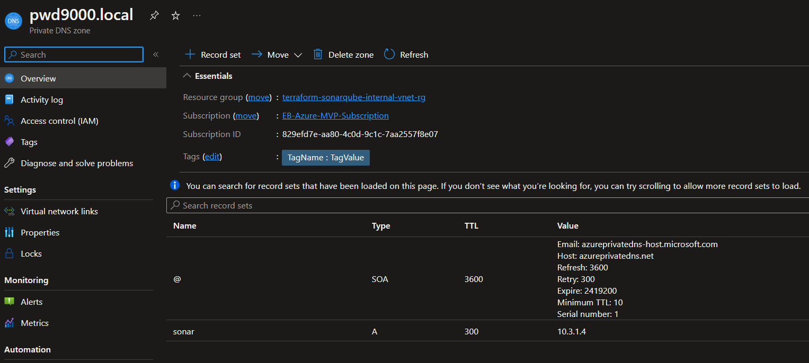
Task: Click the Metrics chart icon
Action: click(x=9, y=323)
